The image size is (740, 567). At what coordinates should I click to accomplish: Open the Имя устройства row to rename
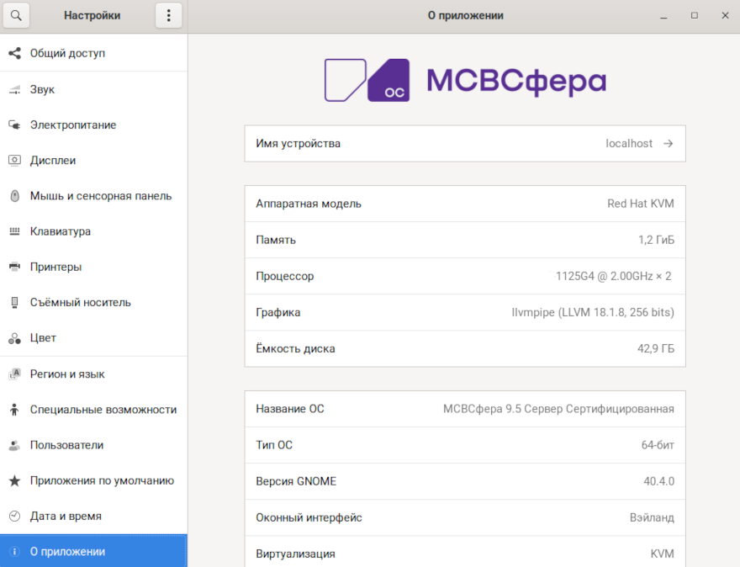tap(464, 144)
